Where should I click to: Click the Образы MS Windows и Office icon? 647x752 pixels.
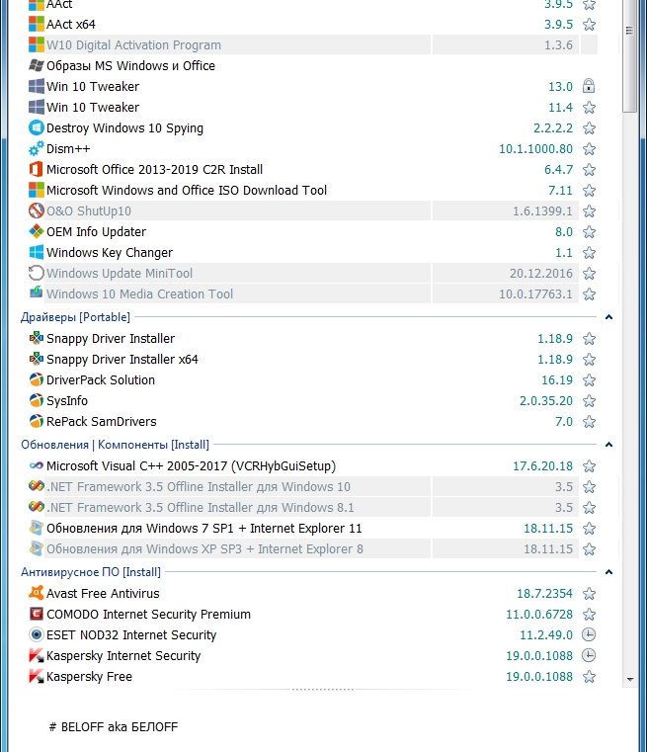coord(36,65)
